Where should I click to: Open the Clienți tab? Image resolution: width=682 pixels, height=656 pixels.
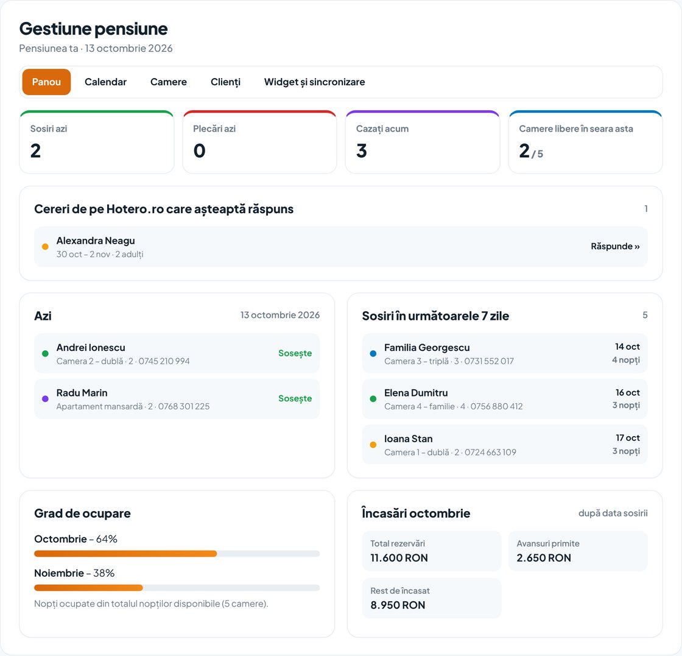click(225, 82)
